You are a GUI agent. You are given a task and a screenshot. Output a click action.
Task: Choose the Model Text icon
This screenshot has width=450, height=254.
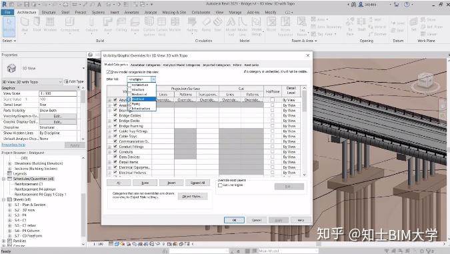coord(231,21)
